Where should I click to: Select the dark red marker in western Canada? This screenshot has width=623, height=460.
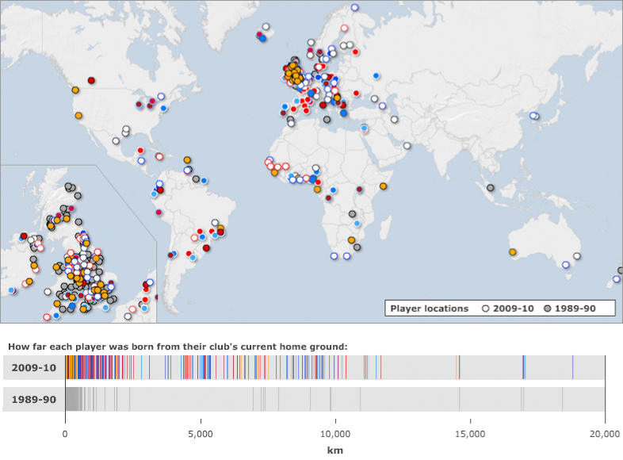coord(91,80)
